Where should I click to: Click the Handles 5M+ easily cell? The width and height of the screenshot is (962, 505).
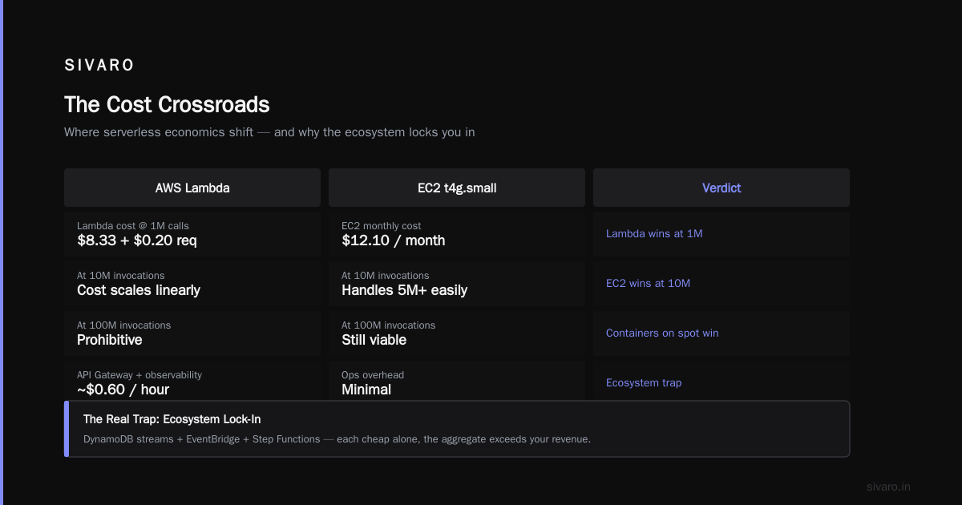click(x=457, y=284)
